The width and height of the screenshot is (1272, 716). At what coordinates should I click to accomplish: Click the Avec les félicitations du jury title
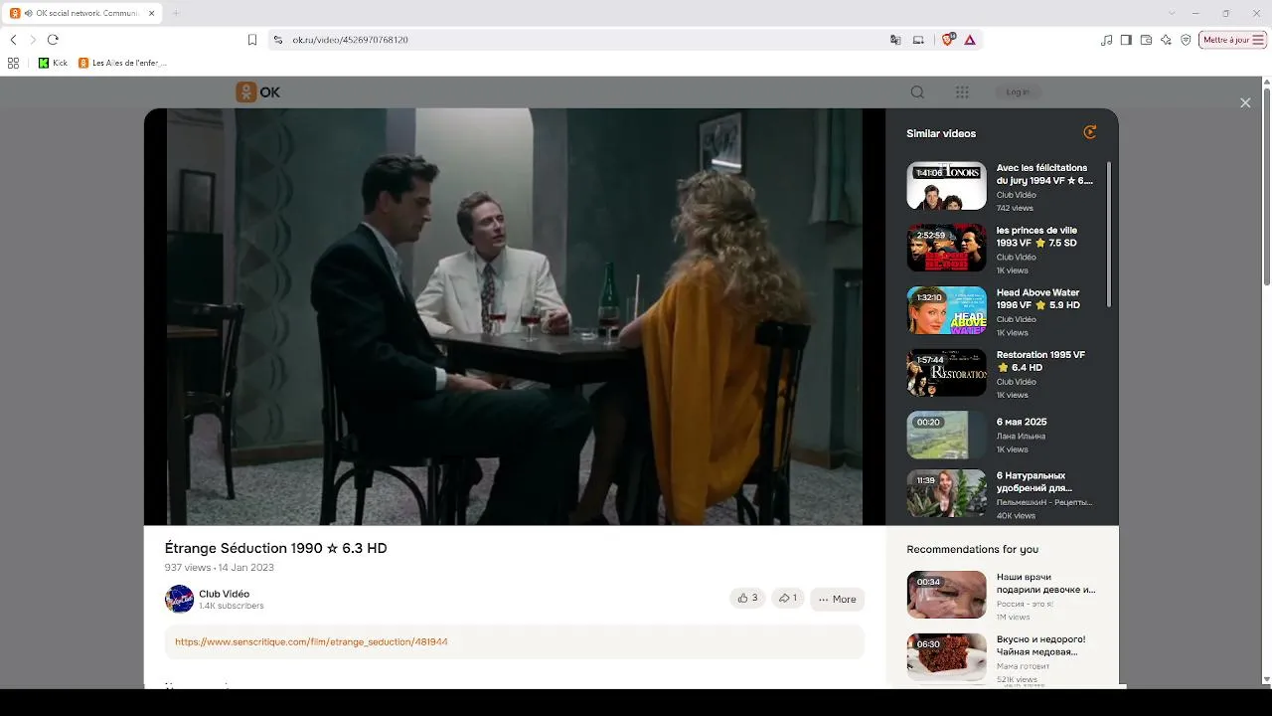[x=1044, y=174]
